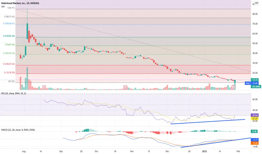The width and height of the screenshot is (262, 154).
Task: Click the -2.17 MACD line value tag
Action: pos(255,140)
